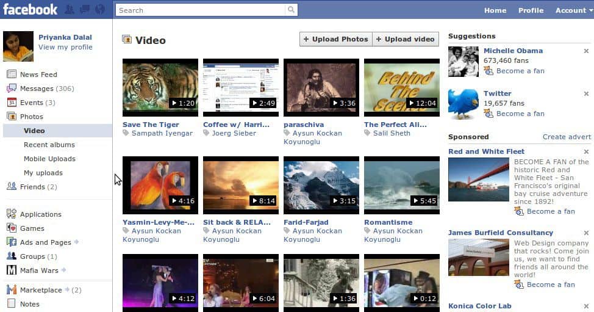Click the Twitter bird thumbnail
This screenshot has width=594, height=312.
[x=463, y=104]
